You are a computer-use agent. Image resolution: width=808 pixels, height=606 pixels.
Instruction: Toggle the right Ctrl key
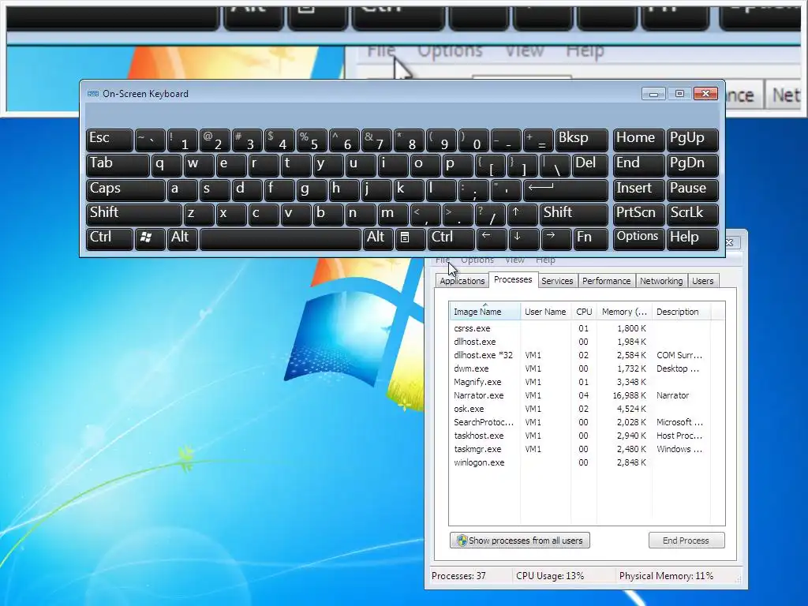pos(451,238)
